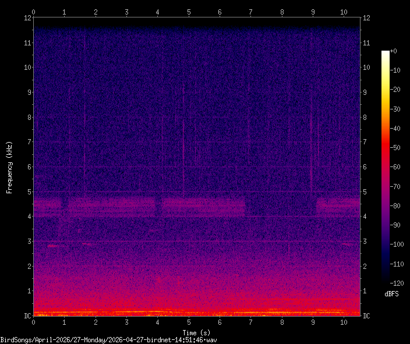
Task: Click the Frequency (kHz) axis label
Action: (x=9, y=167)
